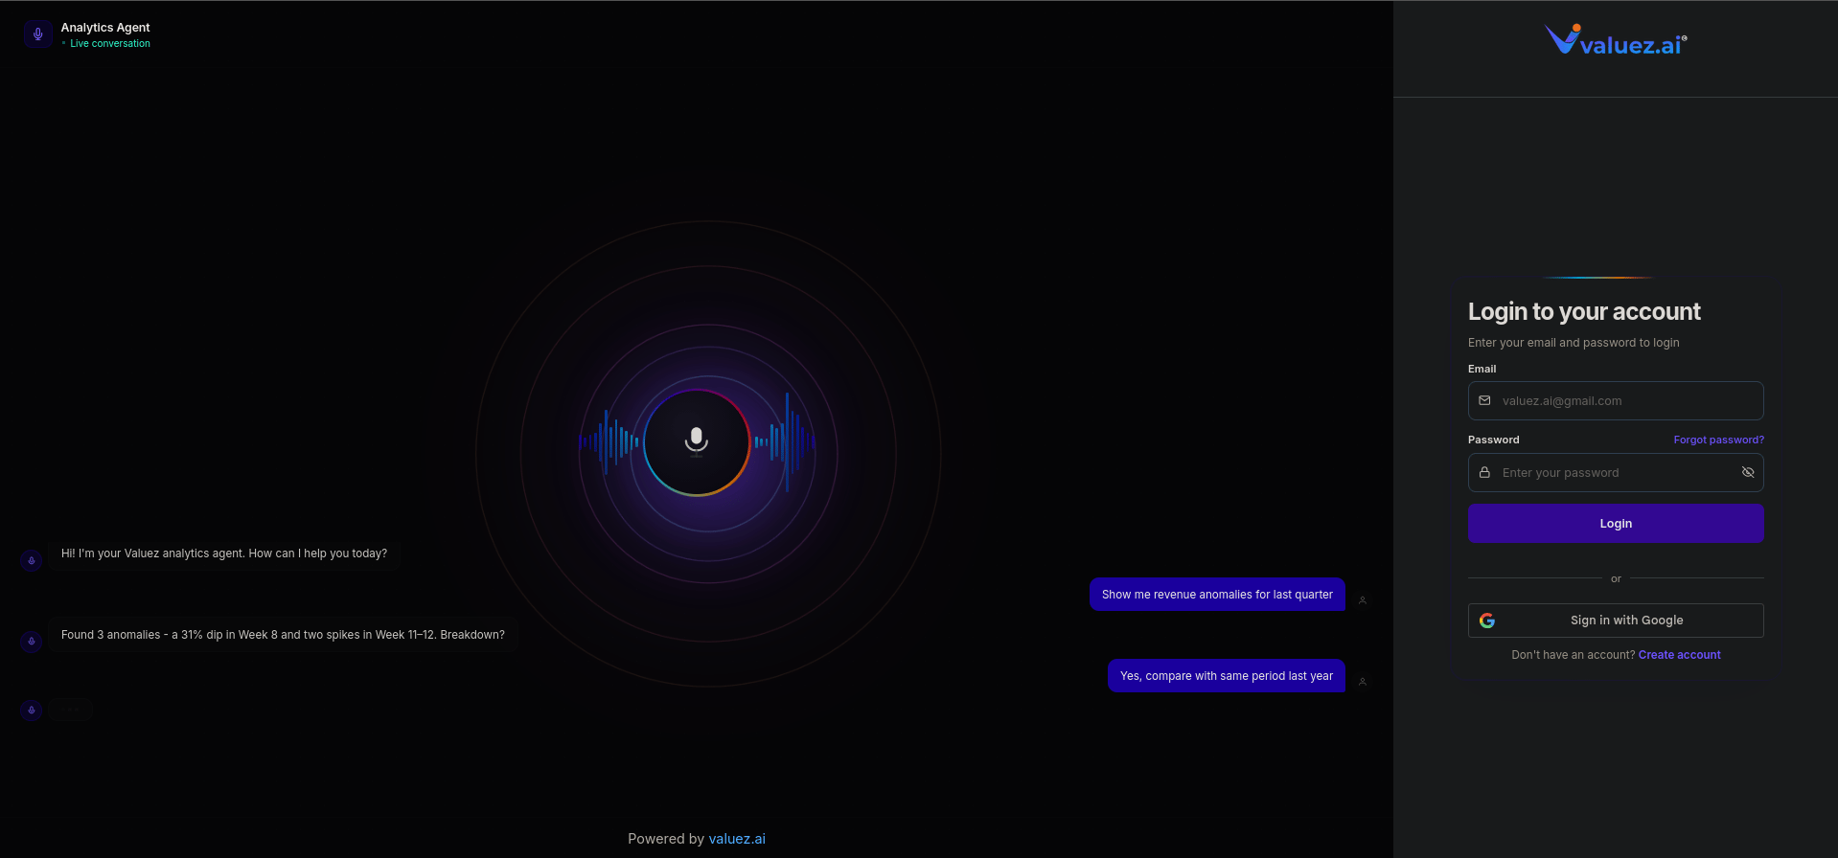Image resolution: width=1838 pixels, height=858 pixels.
Task: Focus the Password input field
Action: pos(1616,473)
